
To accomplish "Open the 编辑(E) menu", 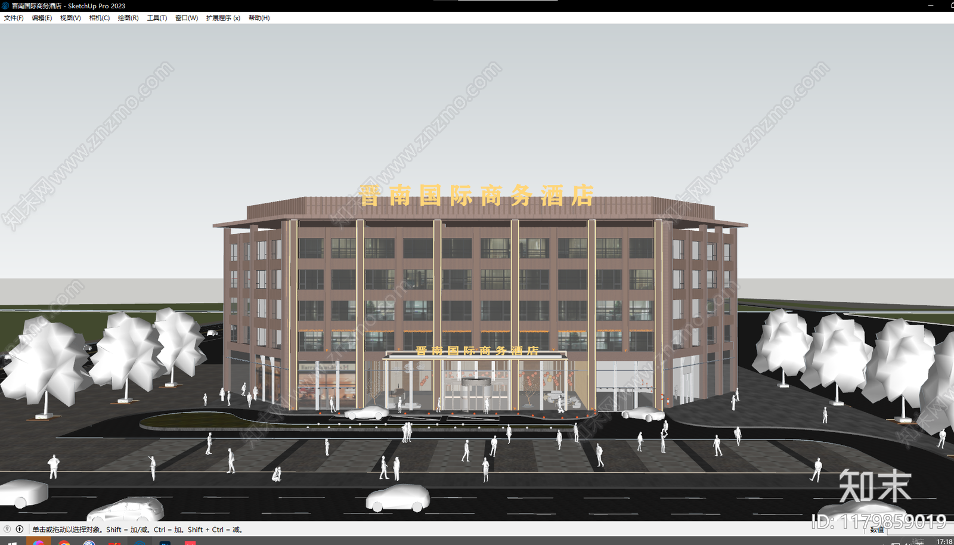I will click(x=42, y=18).
